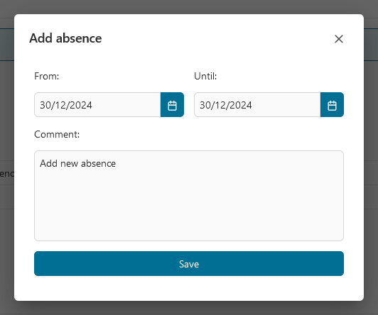Click the From date input field
This screenshot has width=378, height=315.
[x=97, y=105]
